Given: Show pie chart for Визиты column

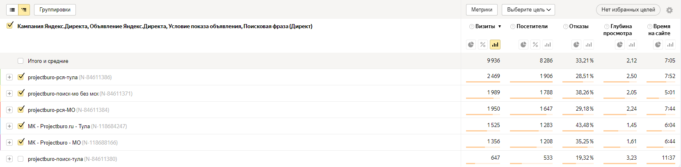Looking at the screenshot, I should 471,45.
